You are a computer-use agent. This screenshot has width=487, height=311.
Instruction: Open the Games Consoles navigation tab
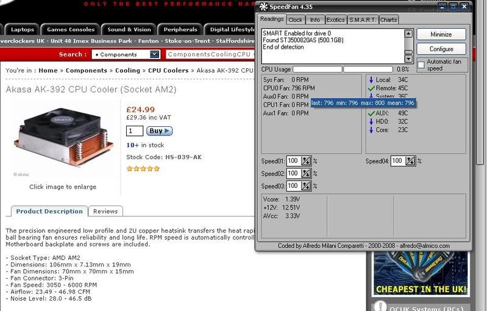[x=71, y=29]
